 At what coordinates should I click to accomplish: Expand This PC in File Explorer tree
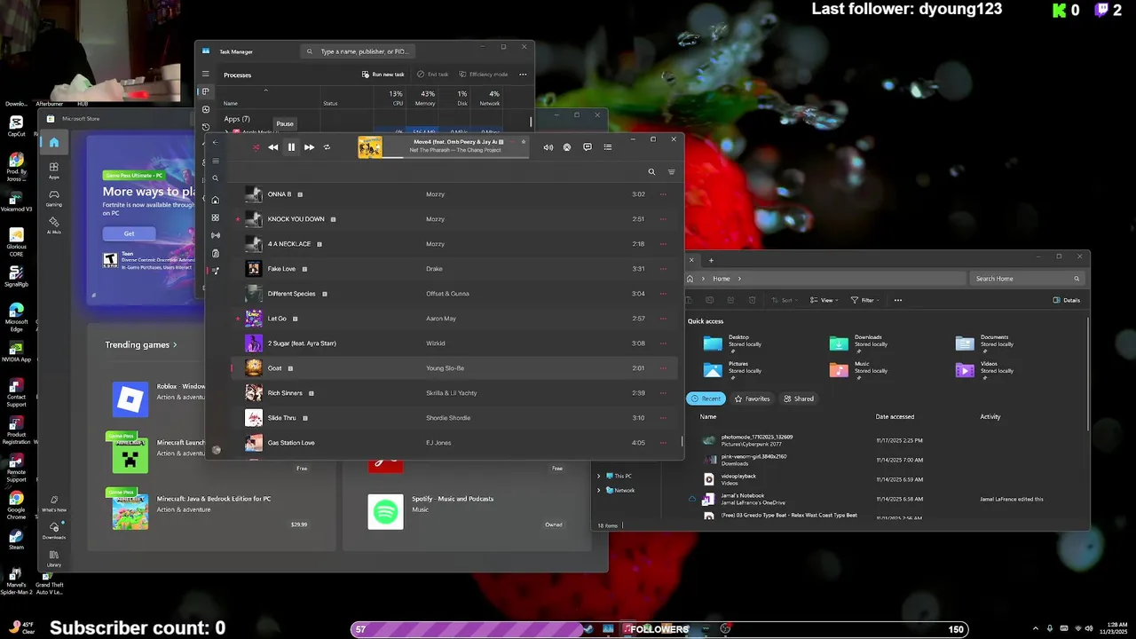(x=599, y=477)
